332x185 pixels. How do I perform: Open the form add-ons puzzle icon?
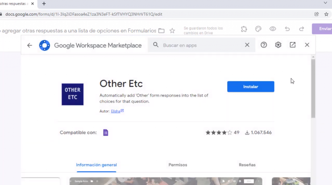244,29
